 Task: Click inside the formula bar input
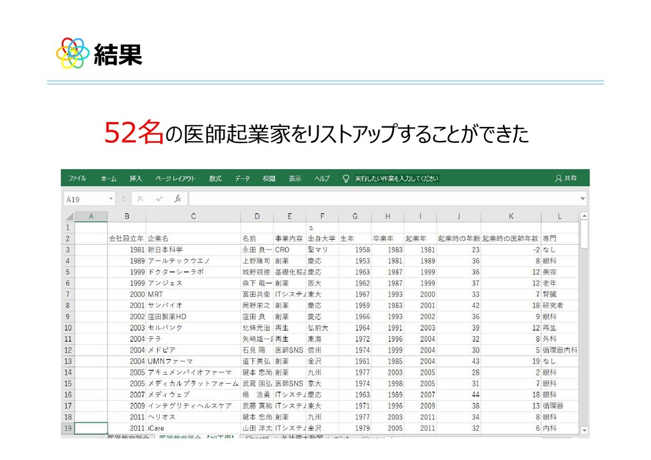(x=384, y=199)
